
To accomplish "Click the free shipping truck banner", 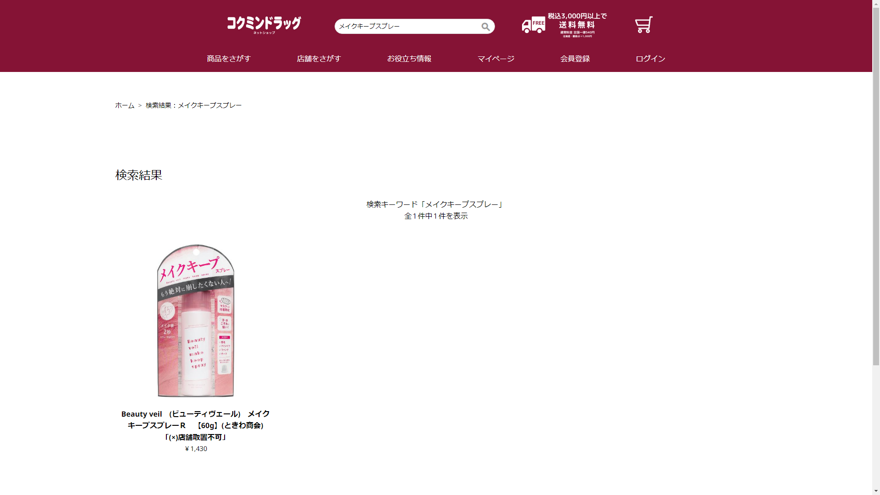I will (564, 25).
